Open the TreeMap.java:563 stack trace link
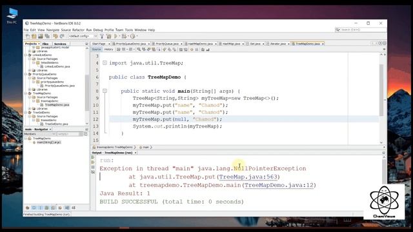 point(248,177)
